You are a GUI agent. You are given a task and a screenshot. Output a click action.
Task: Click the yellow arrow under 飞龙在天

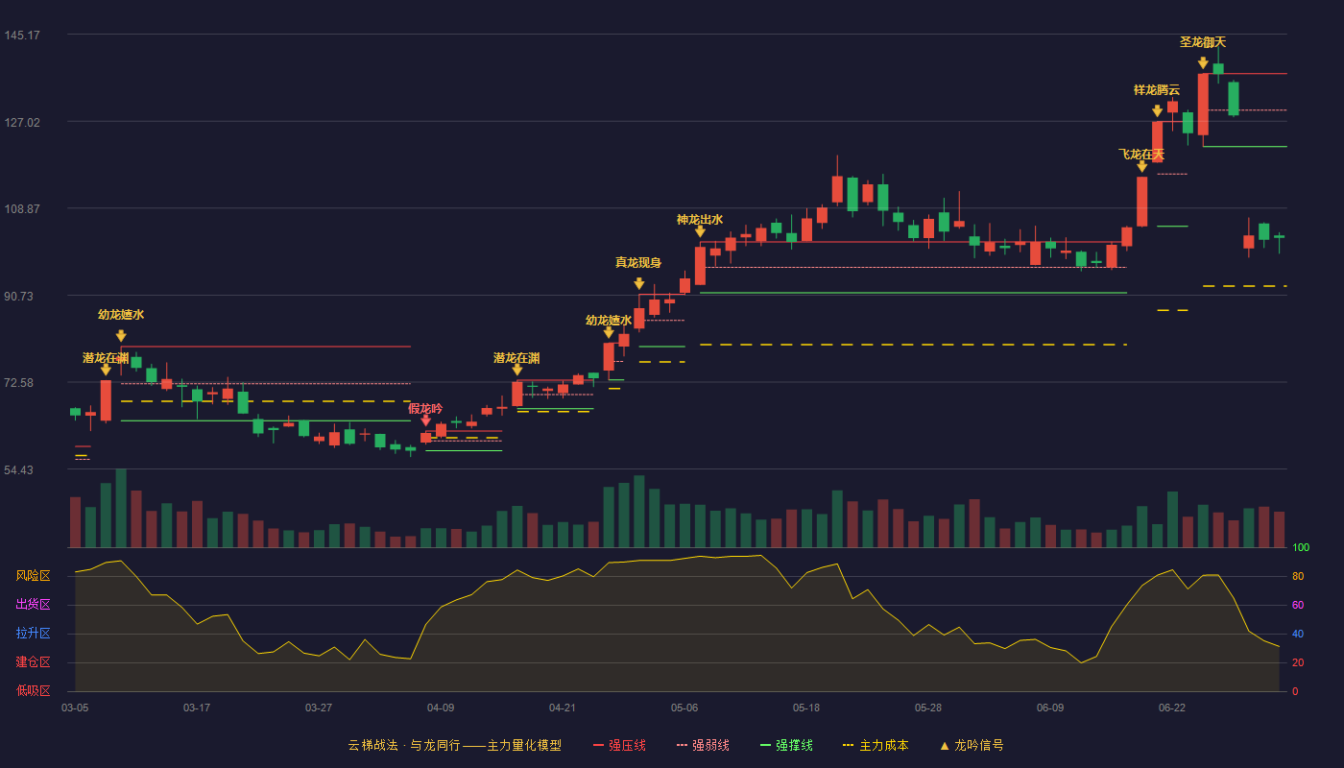pos(1141,166)
